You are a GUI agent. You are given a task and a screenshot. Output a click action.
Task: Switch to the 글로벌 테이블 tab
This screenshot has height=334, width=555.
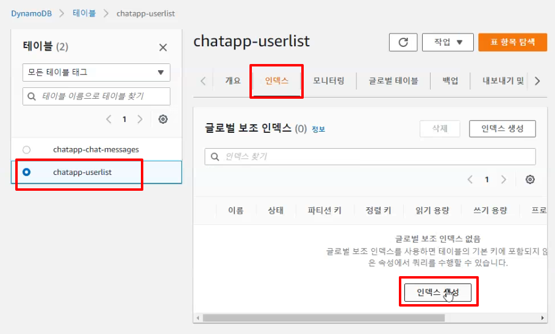click(393, 80)
